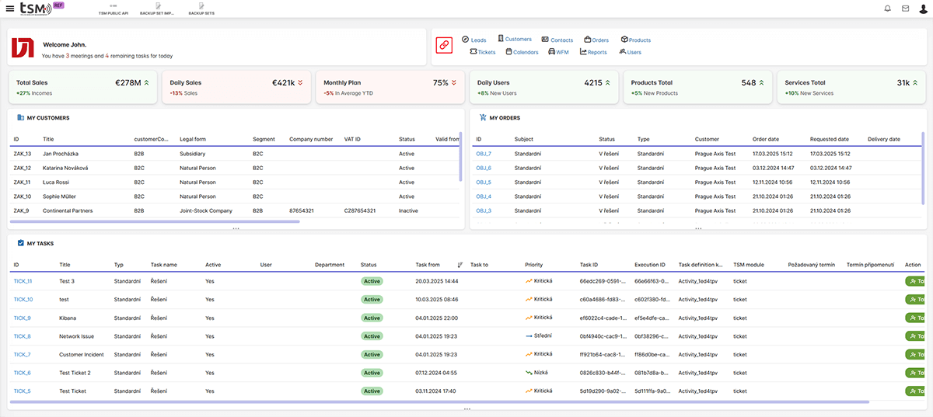Click the My Orders cart icon
The width and height of the screenshot is (933, 417).
click(x=483, y=118)
